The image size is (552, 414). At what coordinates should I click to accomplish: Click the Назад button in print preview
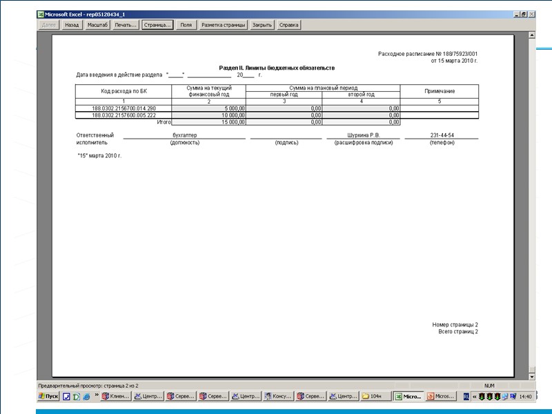click(72, 25)
